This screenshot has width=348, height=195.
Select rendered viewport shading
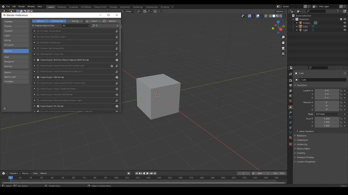click(x=281, y=16)
